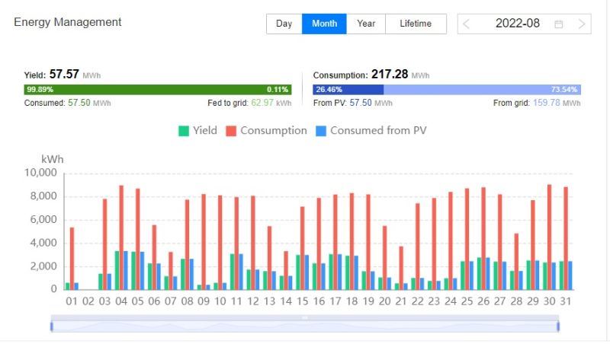Open the 2022-08 date picker field
This screenshot has width=610, height=344.
(x=518, y=24)
